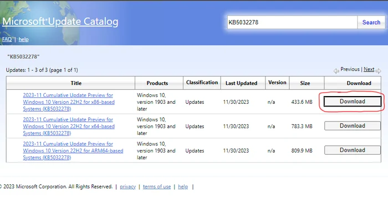
Task: Open the Microsoft Update Catalog home title
Action: [x=60, y=22]
